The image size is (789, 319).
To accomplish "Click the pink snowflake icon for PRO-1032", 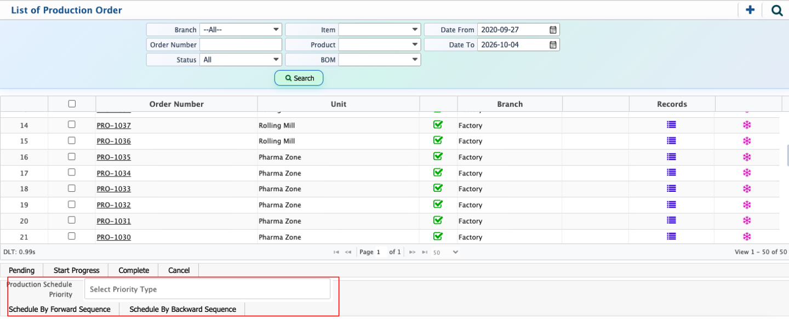I will [x=746, y=204].
